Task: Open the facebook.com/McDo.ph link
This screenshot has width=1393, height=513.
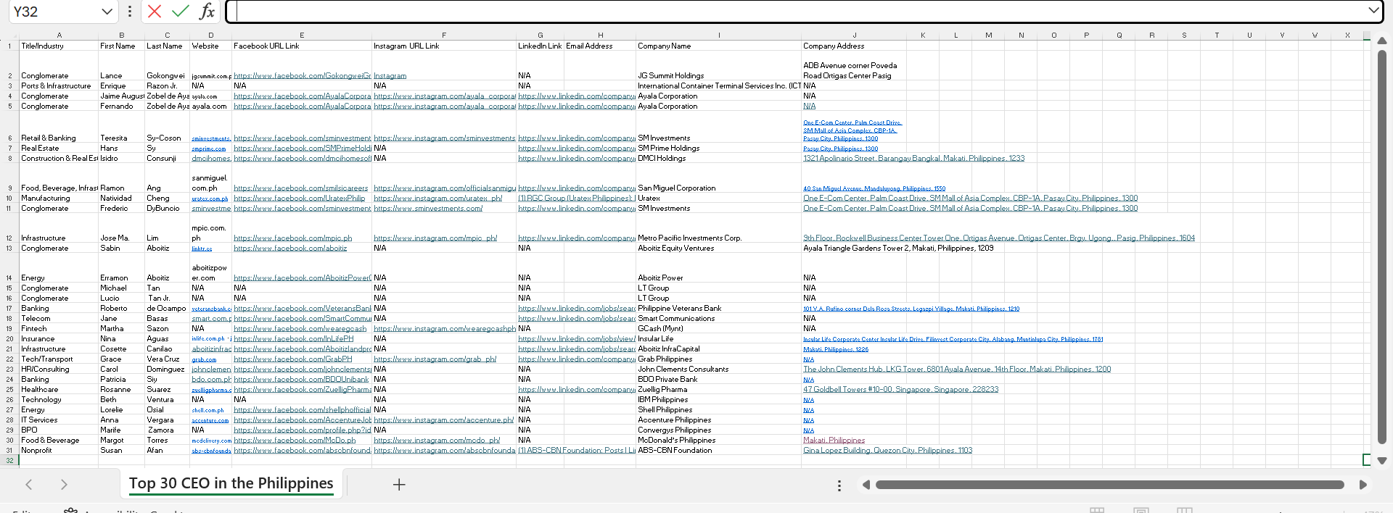Action: click(x=295, y=440)
